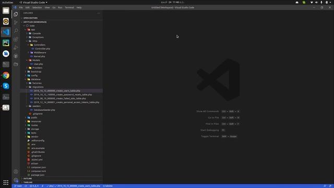The height and width of the screenshot is (188, 334).
Task: Open the Selection menu
Action: (37, 7)
